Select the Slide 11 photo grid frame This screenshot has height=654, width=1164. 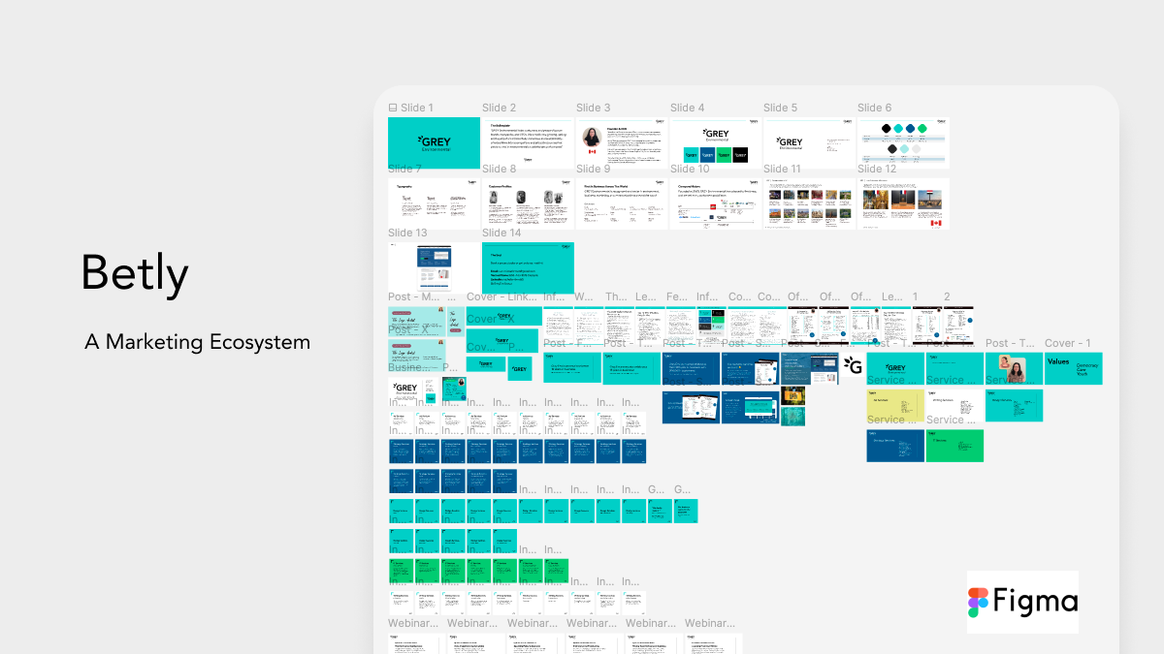[x=809, y=202]
